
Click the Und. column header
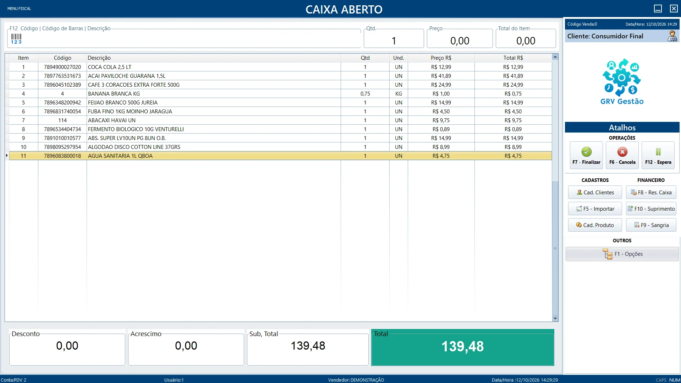tap(399, 58)
